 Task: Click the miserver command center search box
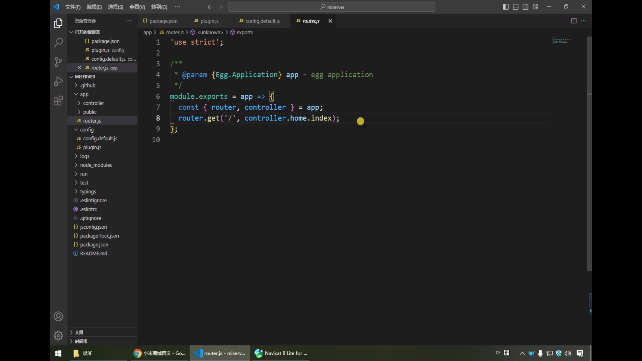(x=332, y=7)
